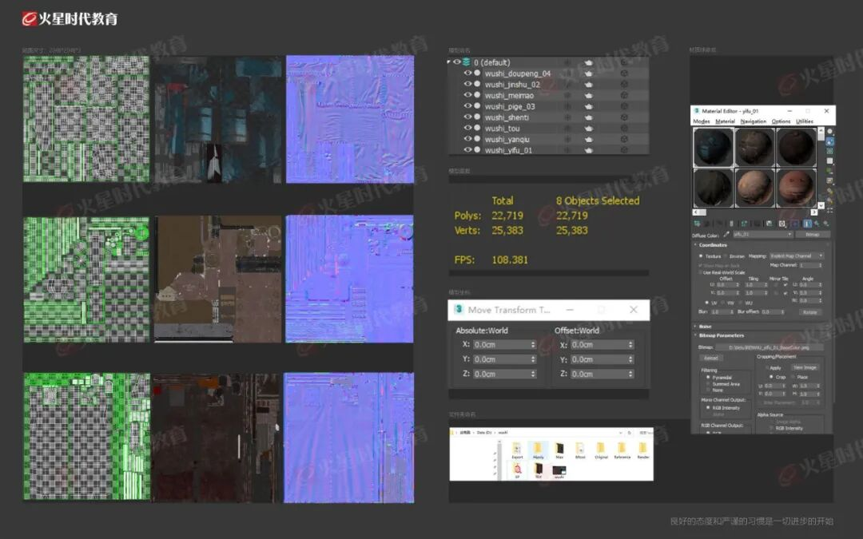Select the first blue material sample sphere

pyautogui.click(x=713, y=147)
